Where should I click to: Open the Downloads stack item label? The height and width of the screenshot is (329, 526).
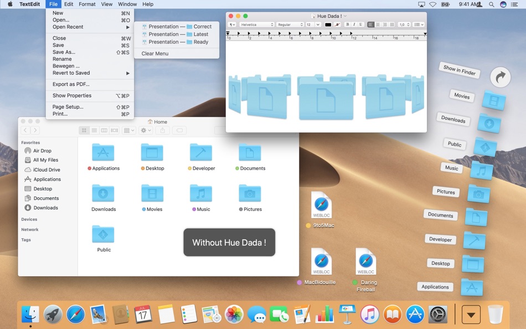453,119
